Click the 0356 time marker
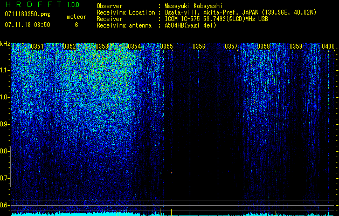This screenshot has width=339, height=216. pyautogui.click(x=199, y=46)
